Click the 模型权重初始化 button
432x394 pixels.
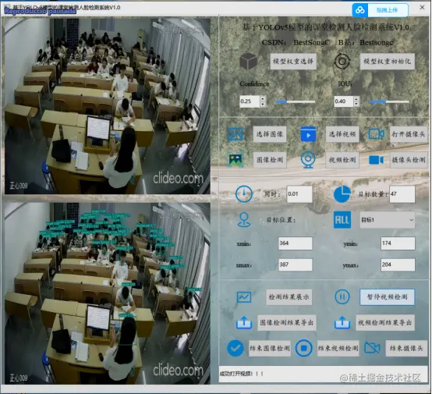pyautogui.click(x=387, y=61)
